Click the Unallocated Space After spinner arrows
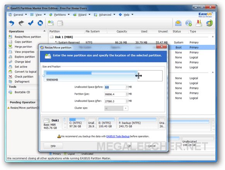The height and width of the screenshot is (170, 225). [127, 101]
